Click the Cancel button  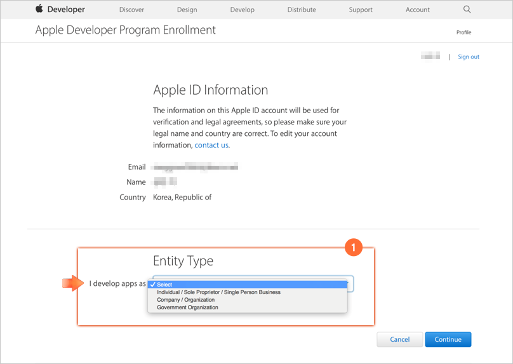point(399,339)
